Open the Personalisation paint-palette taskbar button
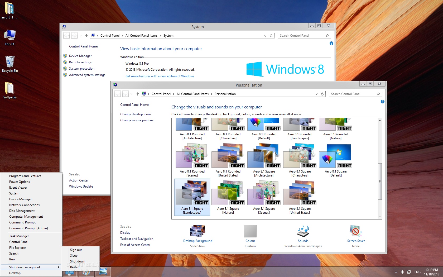This screenshot has height=277, width=443. (x=86, y=272)
